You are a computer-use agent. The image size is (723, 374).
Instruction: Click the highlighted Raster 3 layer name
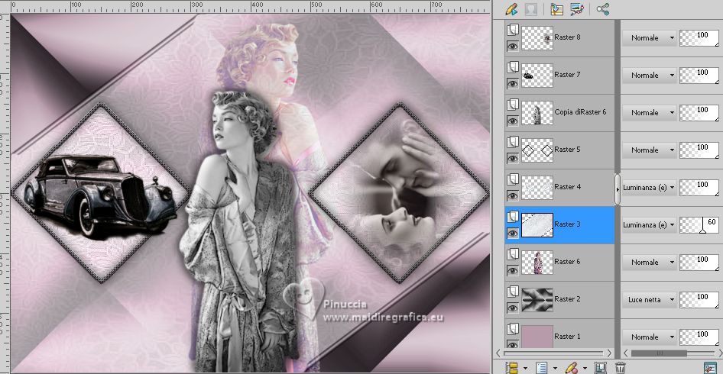click(x=567, y=224)
